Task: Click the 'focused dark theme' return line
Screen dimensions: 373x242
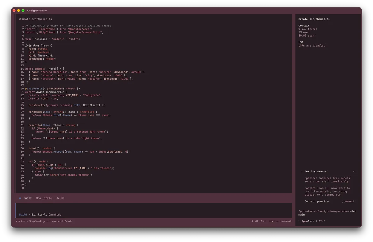Action: 71,132
